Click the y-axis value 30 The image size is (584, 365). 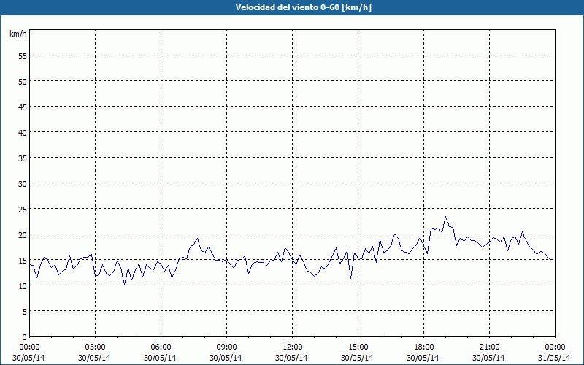point(23,184)
